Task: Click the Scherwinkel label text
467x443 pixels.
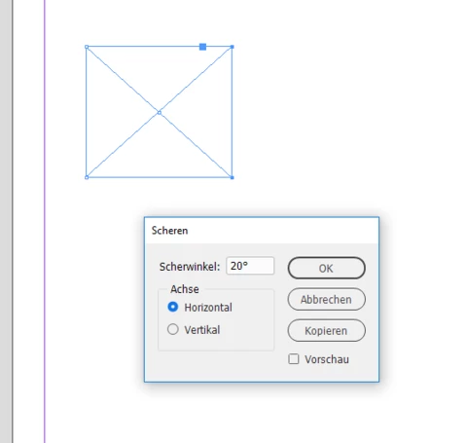Action: point(190,267)
